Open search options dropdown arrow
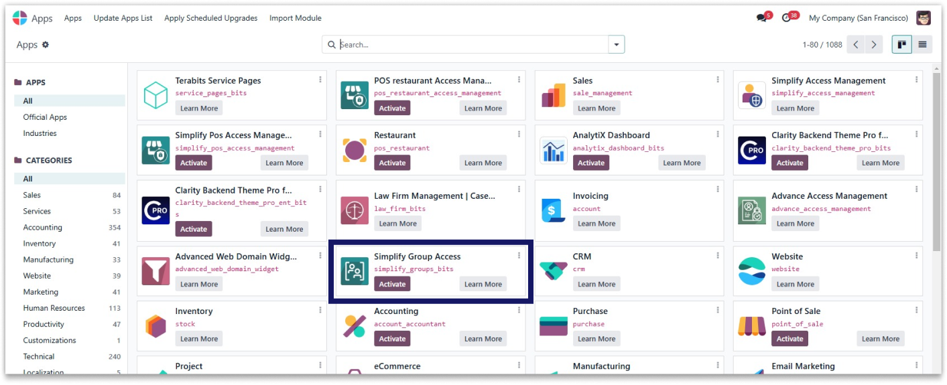The width and height of the screenshot is (947, 385). tap(617, 45)
